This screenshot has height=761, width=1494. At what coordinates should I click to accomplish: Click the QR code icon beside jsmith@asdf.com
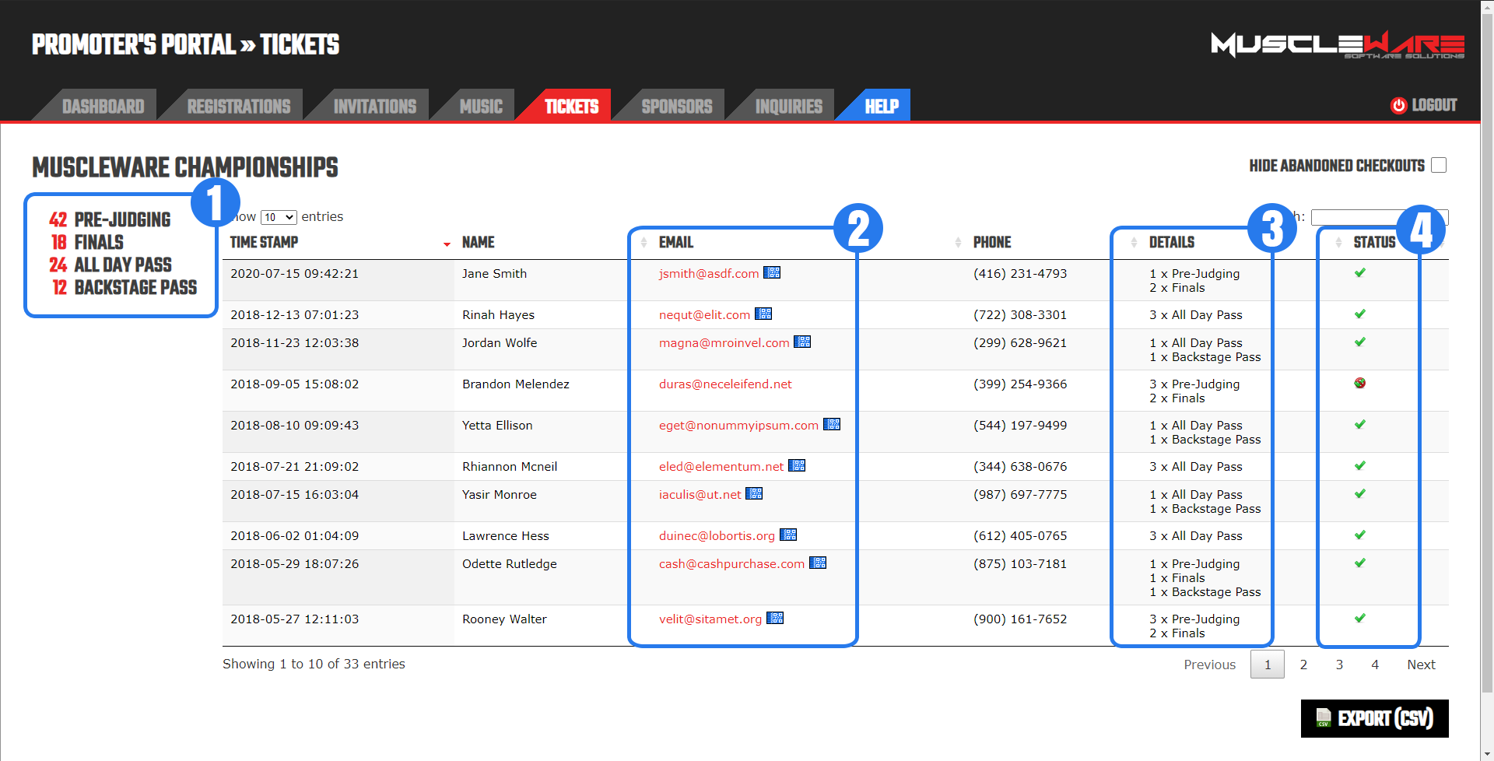click(771, 272)
